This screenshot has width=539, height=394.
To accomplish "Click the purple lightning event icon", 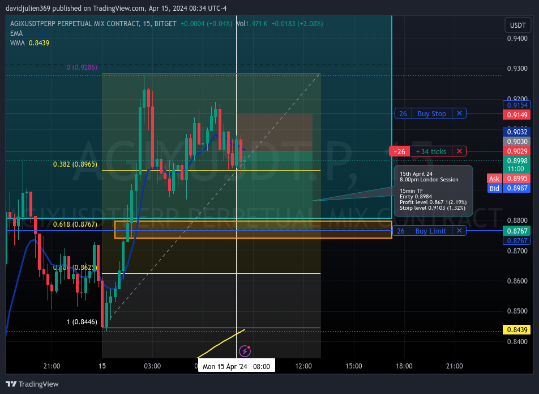I will click(245, 351).
